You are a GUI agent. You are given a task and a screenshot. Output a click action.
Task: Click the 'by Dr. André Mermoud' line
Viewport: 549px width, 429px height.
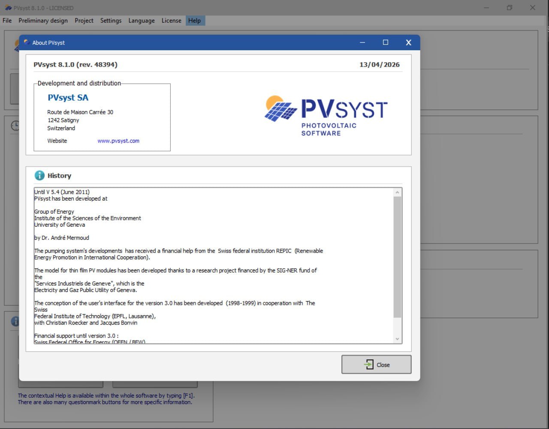click(62, 237)
